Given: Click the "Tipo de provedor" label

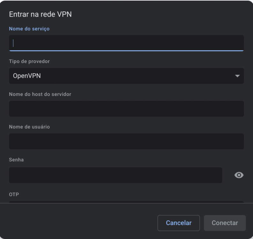Looking at the screenshot, I should point(29,62).
